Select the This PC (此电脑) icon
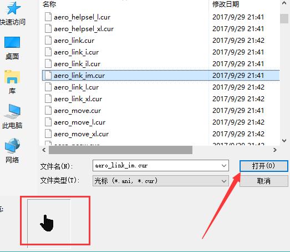 [12, 111]
